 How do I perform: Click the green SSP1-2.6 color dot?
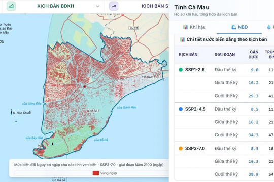pyautogui.click(x=181, y=70)
